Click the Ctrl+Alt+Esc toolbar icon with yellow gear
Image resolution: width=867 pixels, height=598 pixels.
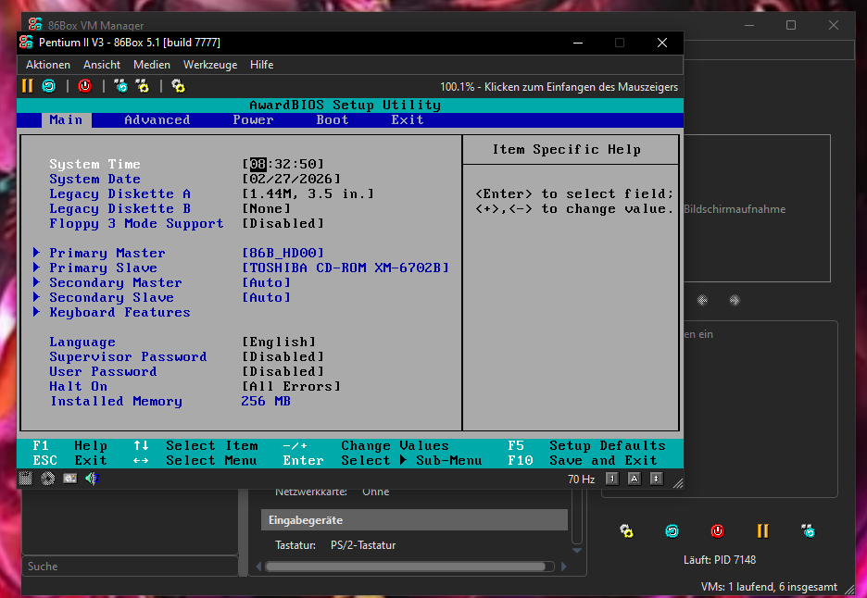pyautogui.click(x=142, y=86)
